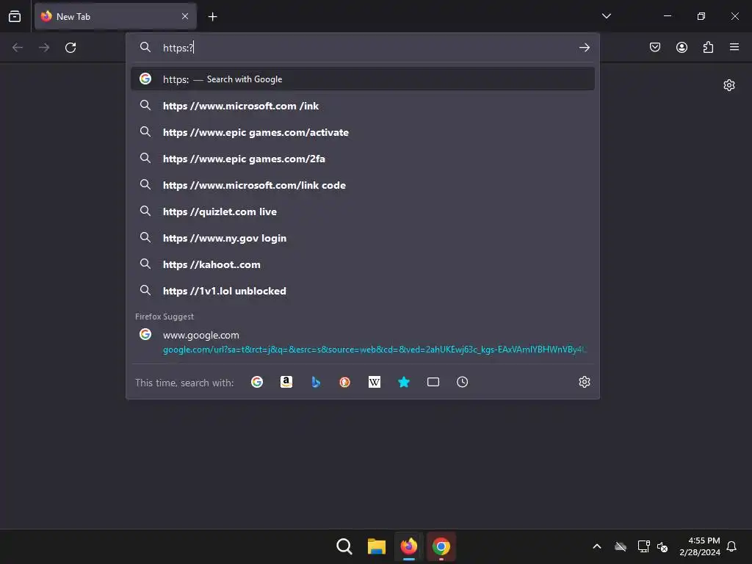The image size is (752, 564).
Task: Open www.google.com Firefox Suggest entry
Action: coord(363,341)
